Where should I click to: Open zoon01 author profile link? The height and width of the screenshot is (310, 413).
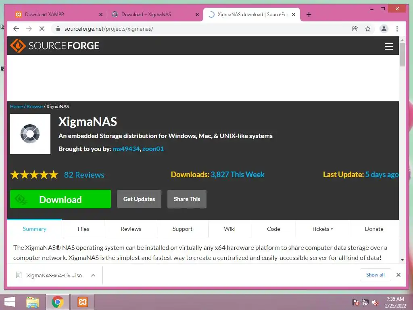pyautogui.click(x=153, y=149)
